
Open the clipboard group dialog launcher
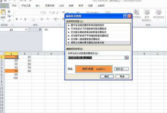coord(12,25)
